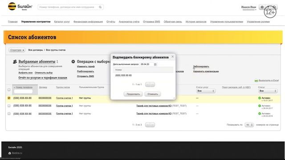285x160 pixels.
Task: Click Продолжить button in dialog
Action: 133,94
